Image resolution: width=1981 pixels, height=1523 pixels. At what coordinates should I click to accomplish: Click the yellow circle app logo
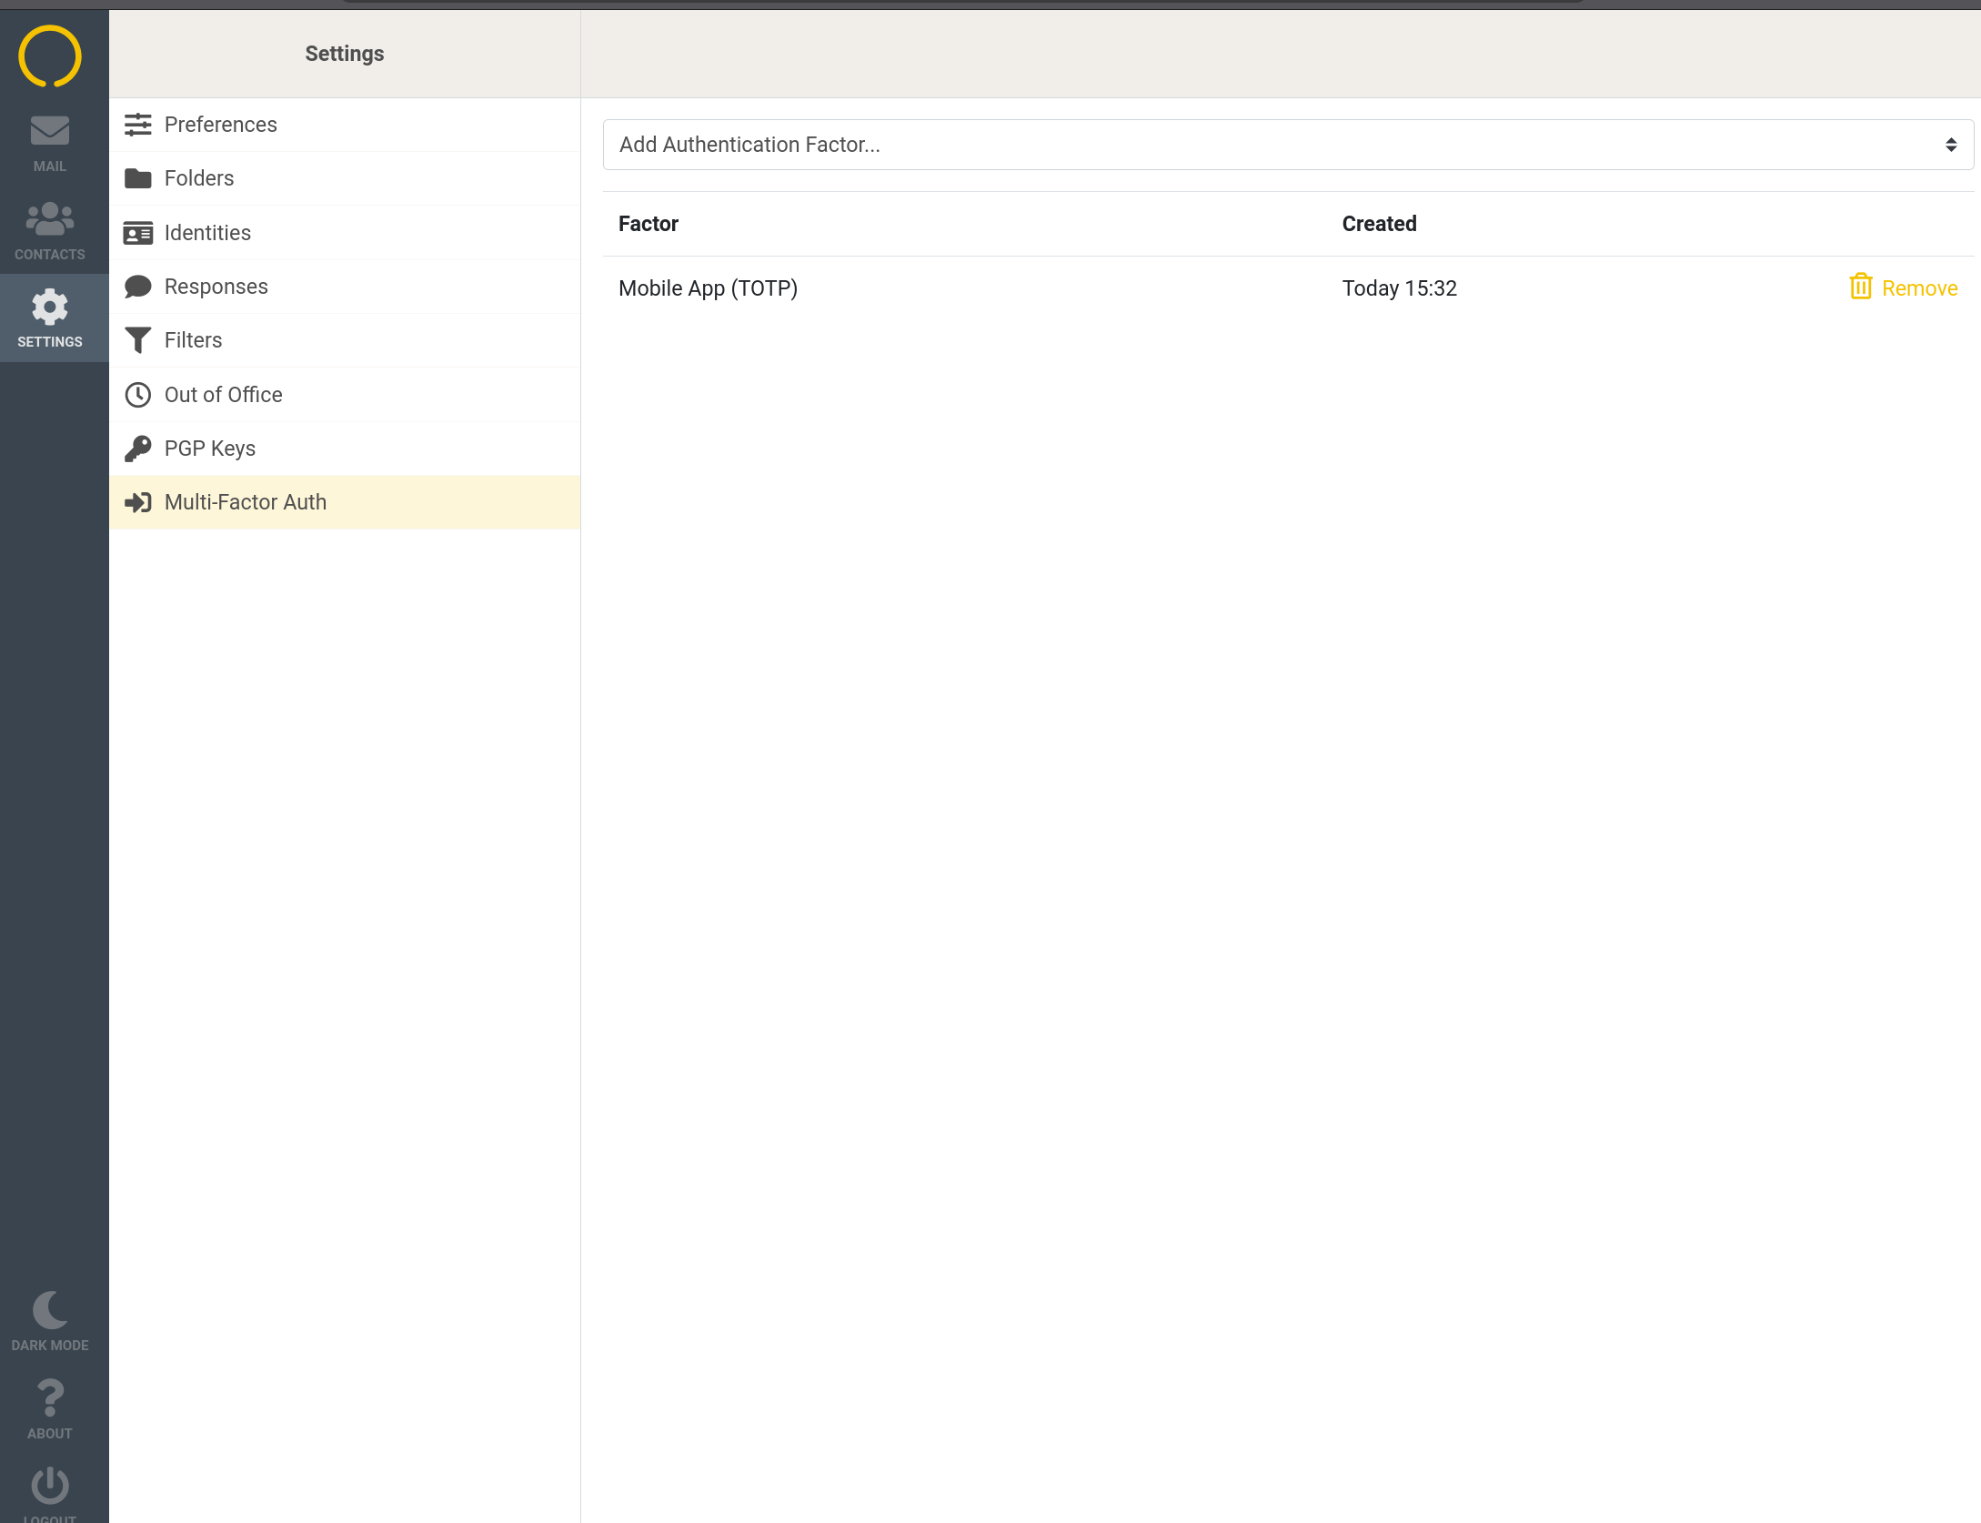click(x=50, y=56)
